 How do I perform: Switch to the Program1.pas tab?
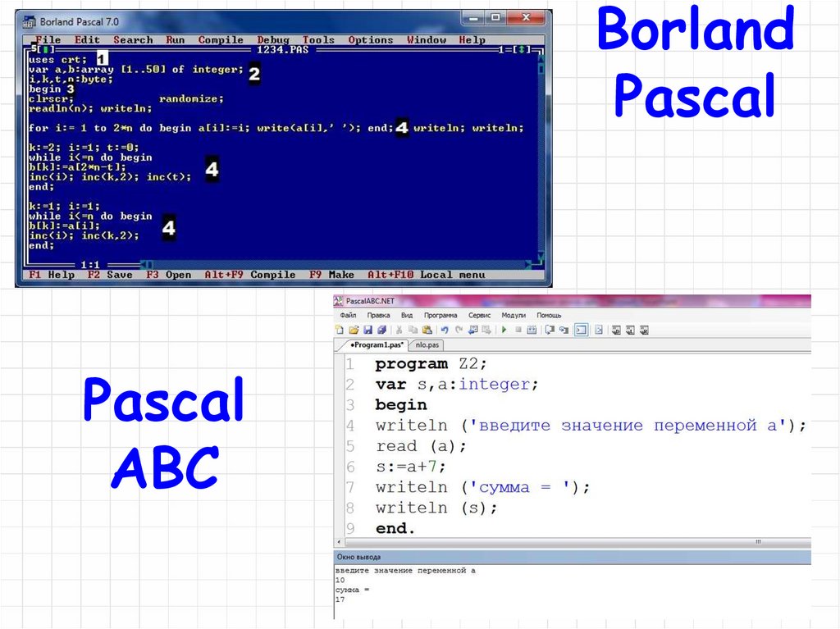[376, 345]
